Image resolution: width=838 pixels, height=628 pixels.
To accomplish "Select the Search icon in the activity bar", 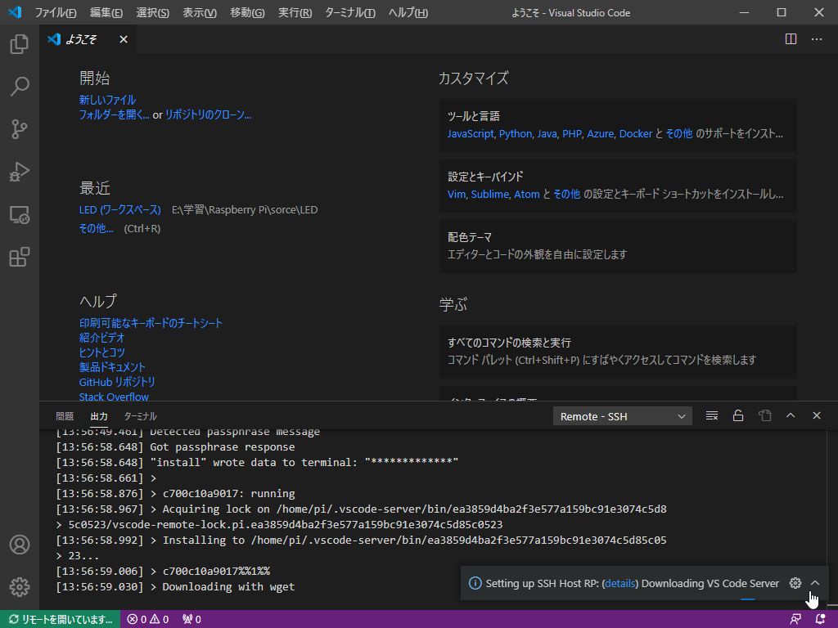I will (x=18, y=87).
